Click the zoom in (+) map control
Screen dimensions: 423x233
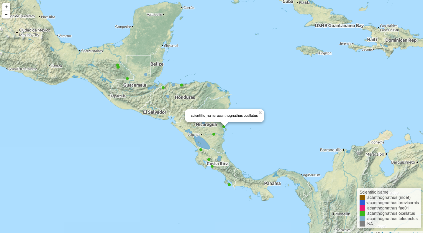coord(6,7)
